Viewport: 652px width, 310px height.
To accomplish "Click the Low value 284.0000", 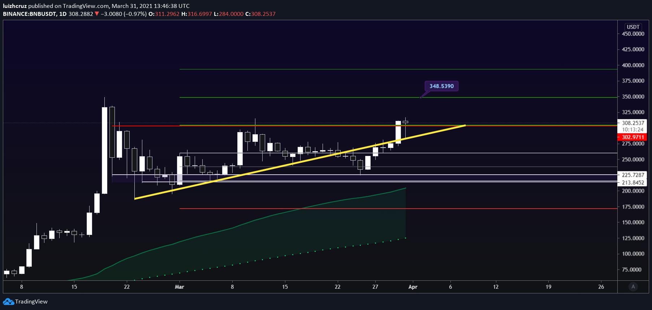I will pyautogui.click(x=231, y=14).
